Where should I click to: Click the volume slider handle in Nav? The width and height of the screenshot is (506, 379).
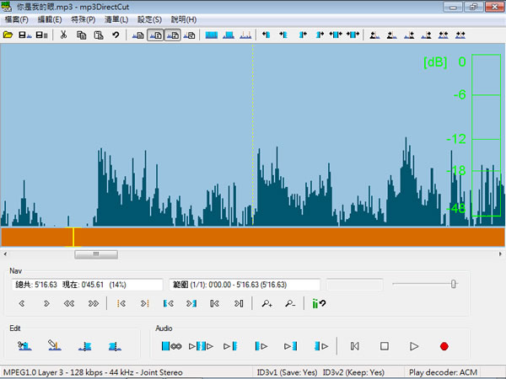[454, 284]
